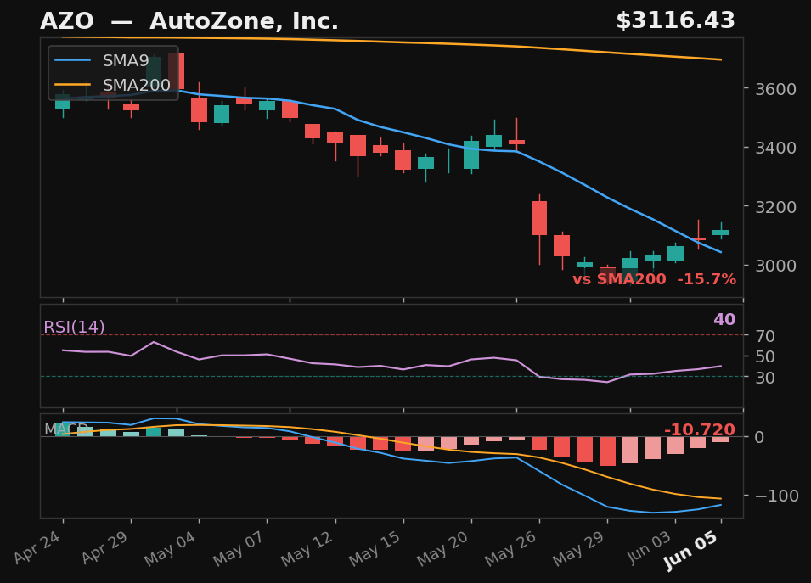Screen dimensions: 811x583
Task: Click the largest red MACD histogram bar
Action: tap(608, 451)
